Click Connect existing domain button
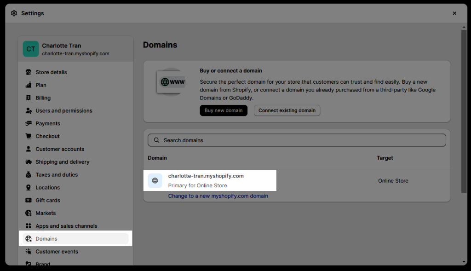471x271 pixels. (x=287, y=110)
